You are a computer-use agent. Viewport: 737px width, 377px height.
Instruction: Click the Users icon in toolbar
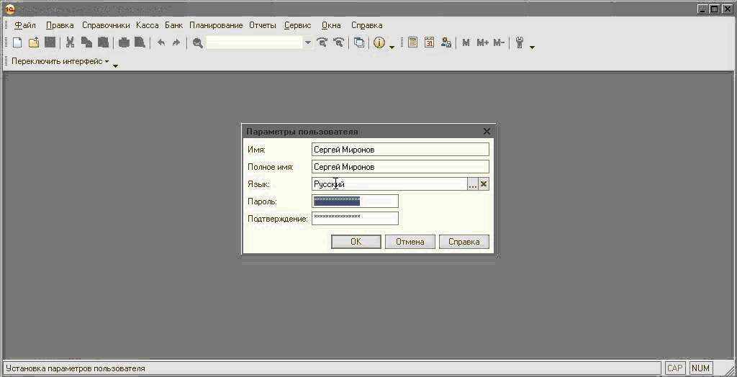446,42
